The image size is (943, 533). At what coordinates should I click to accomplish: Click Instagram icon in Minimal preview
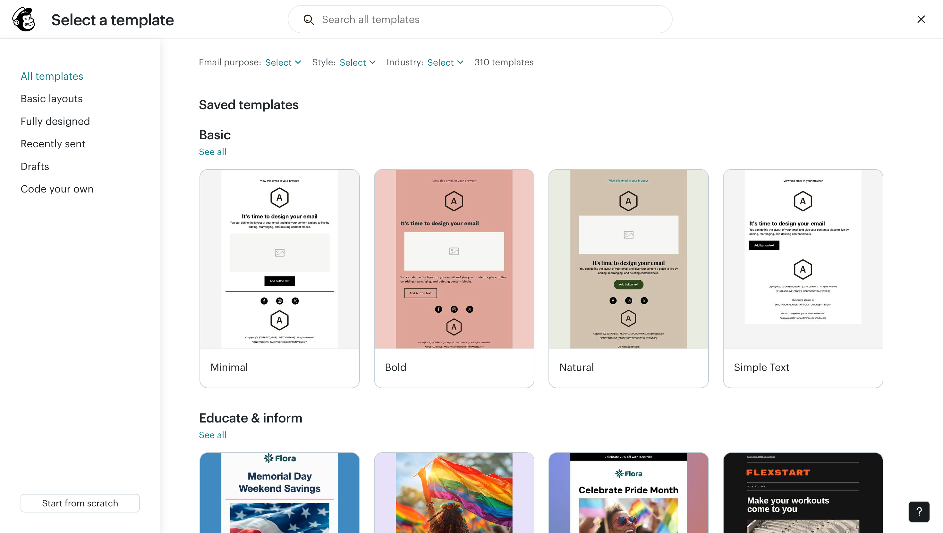click(280, 301)
